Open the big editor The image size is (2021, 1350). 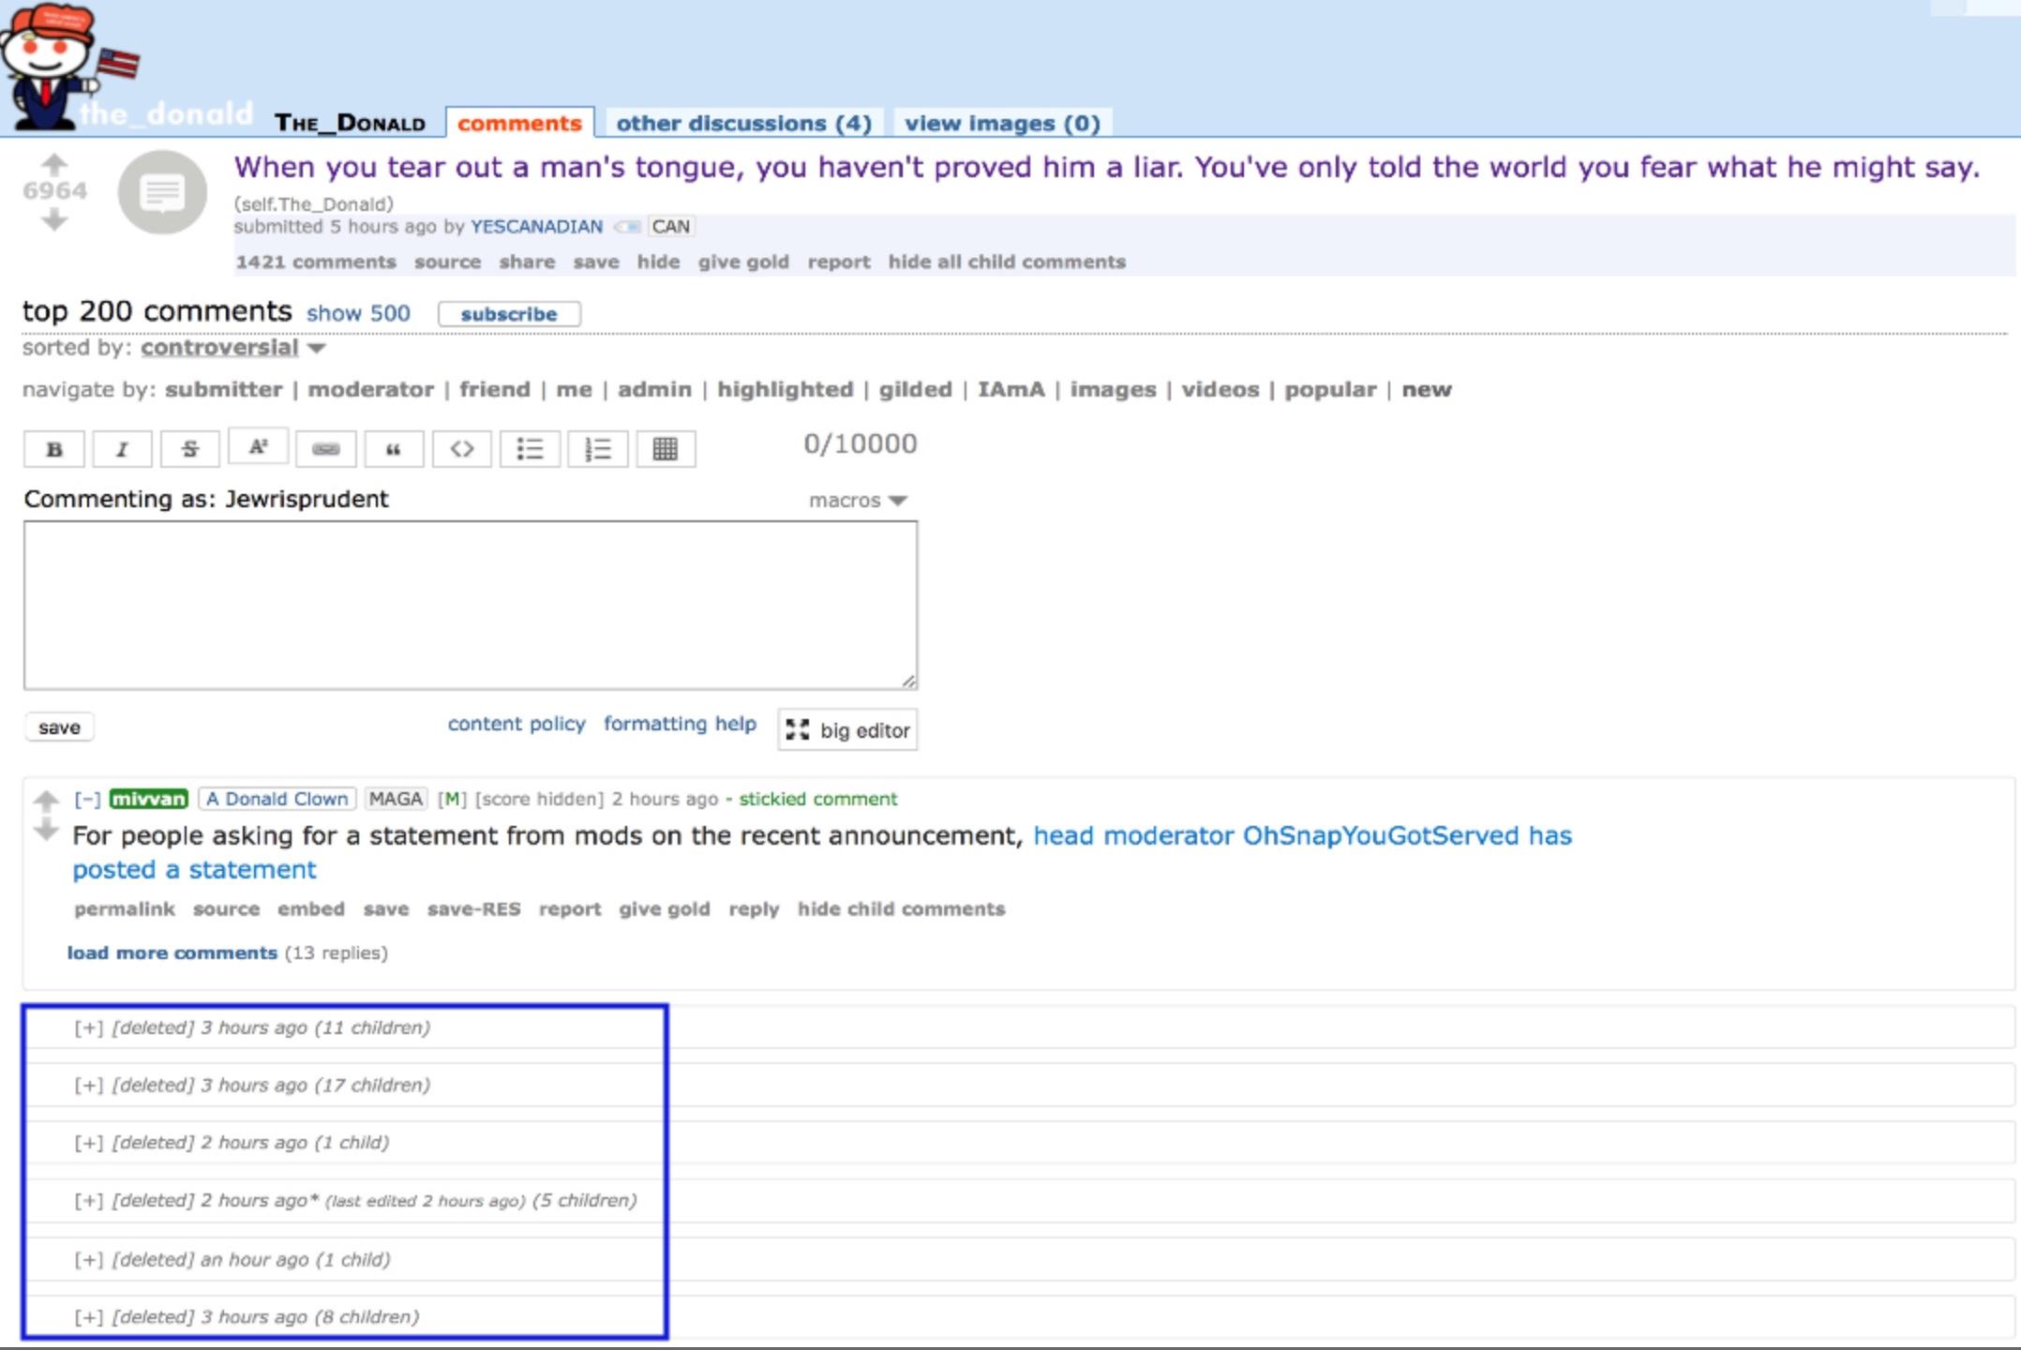[x=847, y=730]
